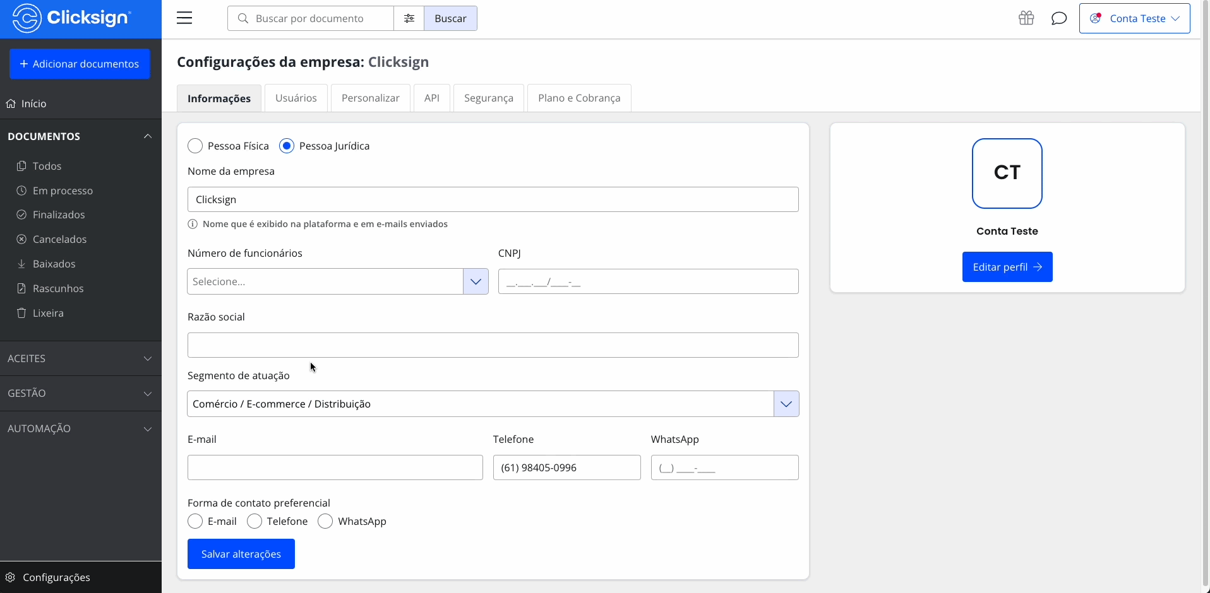Click the Clicksign logo
Viewport: 1210px width, 593px height.
(71, 18)
